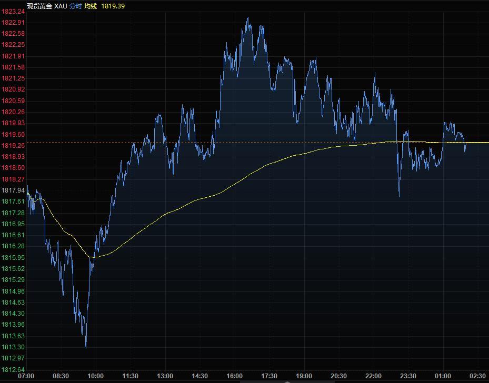Click the 07:00 time axis label
The height and width of the screenshot is (383, 489).
tap(26, 376)
